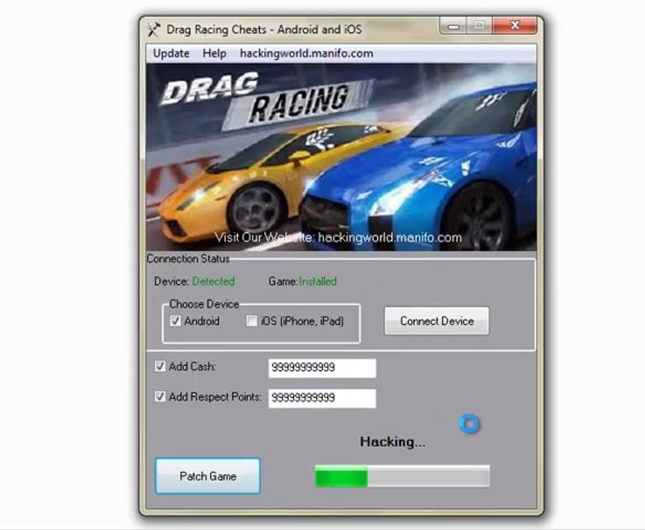Click the 'Choose Device' group label
The image size is (645, 530).
coord(204,304)
